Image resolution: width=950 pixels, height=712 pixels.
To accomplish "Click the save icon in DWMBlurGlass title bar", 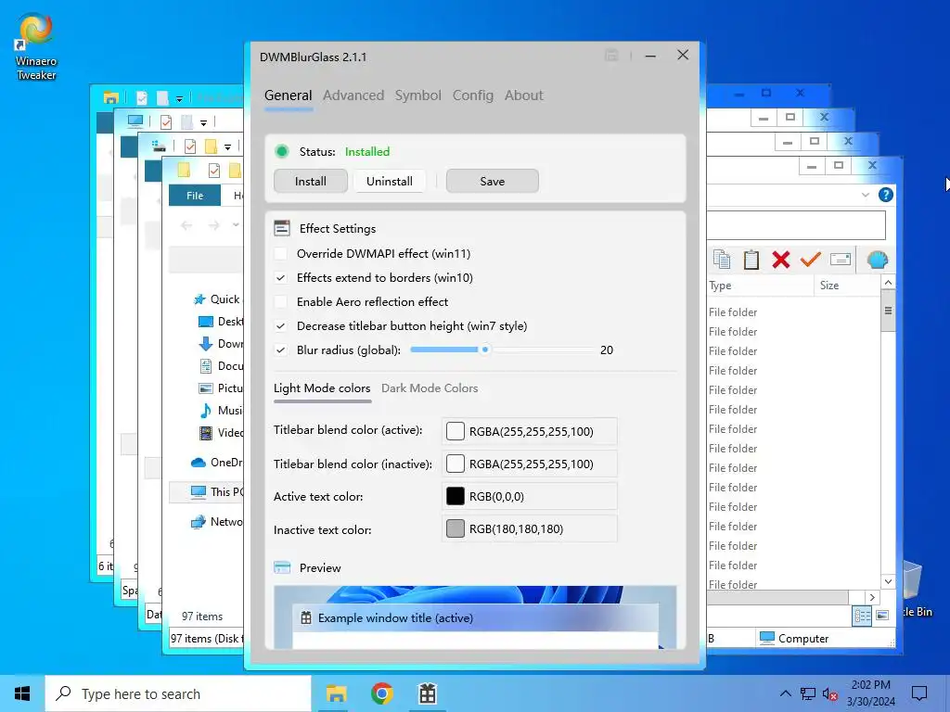I will (x=611, y=56).
